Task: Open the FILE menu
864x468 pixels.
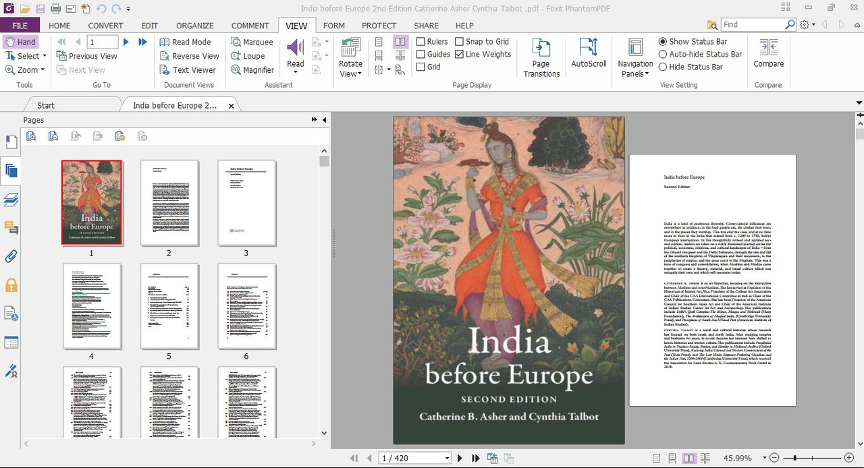Action: (20, 26)
